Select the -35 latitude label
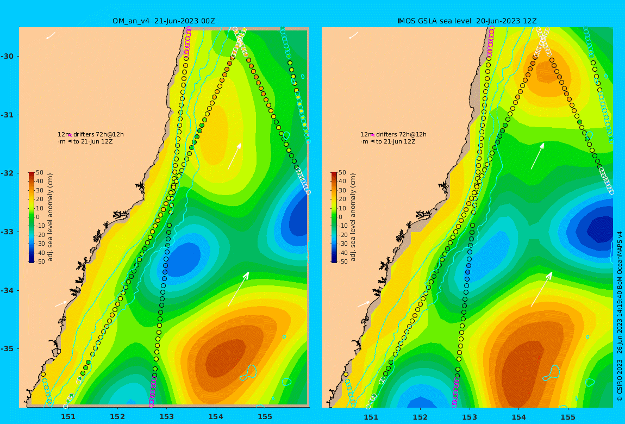625x424 pixels. (x=8, y=348)
